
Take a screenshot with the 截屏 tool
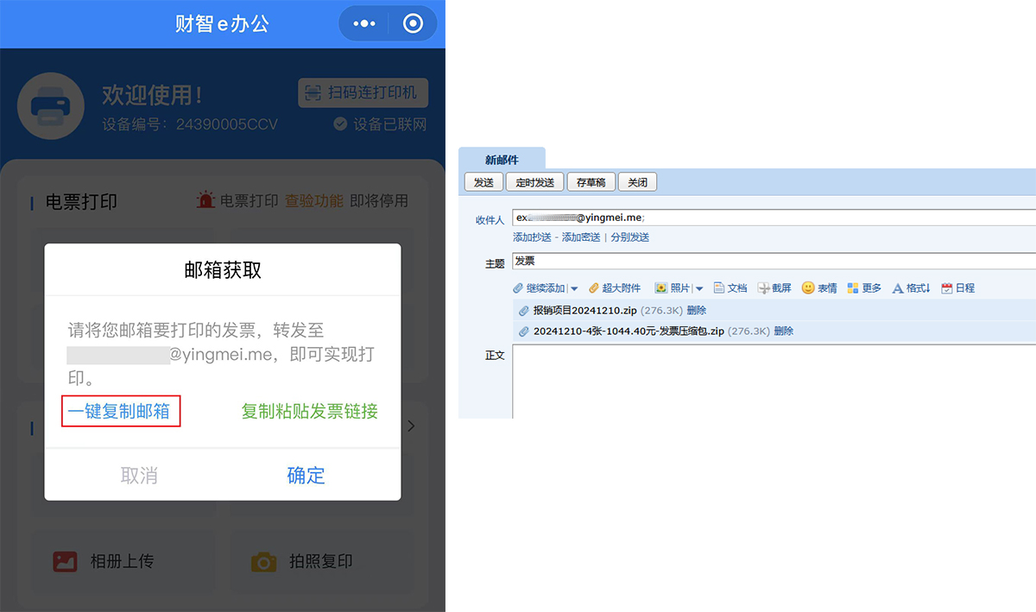763,288
